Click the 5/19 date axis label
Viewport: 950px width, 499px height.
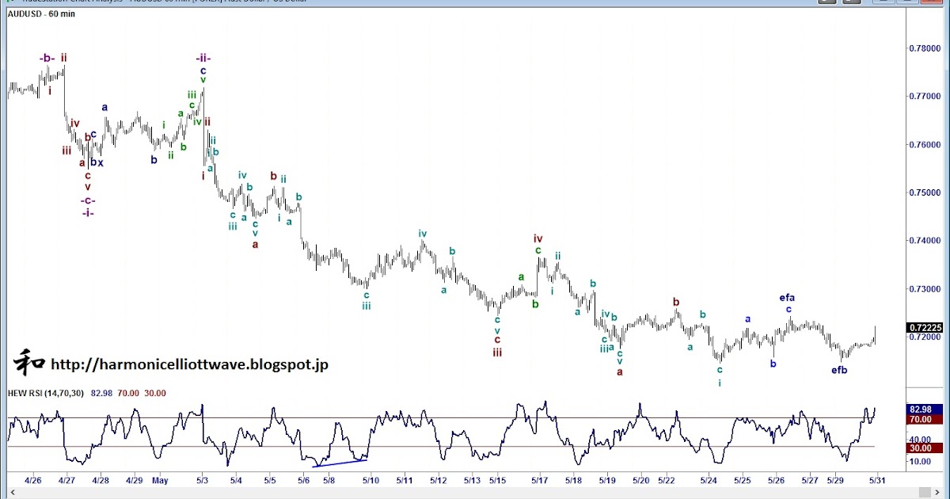(607, 480)
